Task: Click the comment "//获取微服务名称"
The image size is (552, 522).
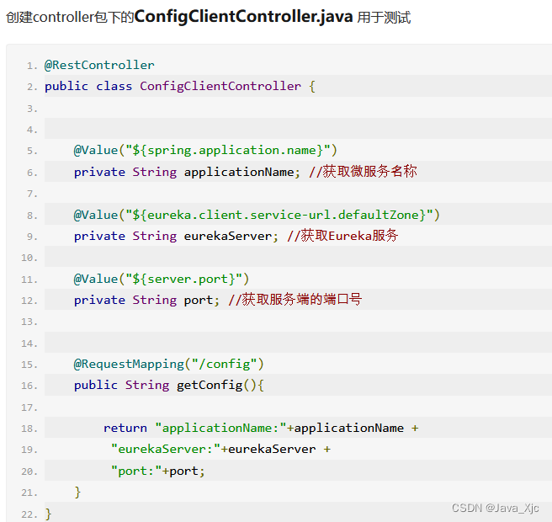Action: (363, 172)
